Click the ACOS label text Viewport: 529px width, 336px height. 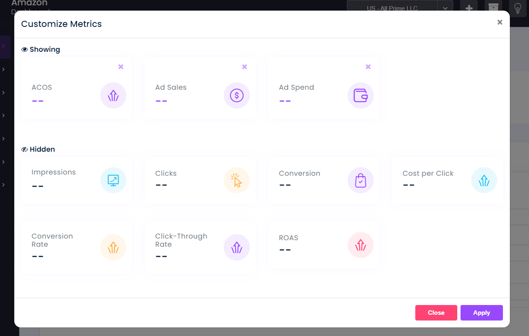pyautogui.click(x=42, y=87)
